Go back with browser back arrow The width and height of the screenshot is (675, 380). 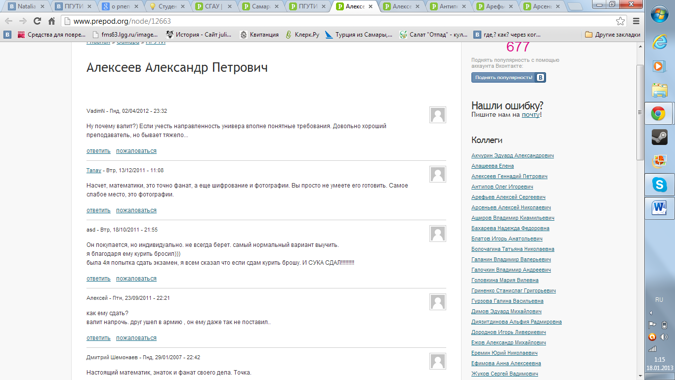[x=9, y=21]
